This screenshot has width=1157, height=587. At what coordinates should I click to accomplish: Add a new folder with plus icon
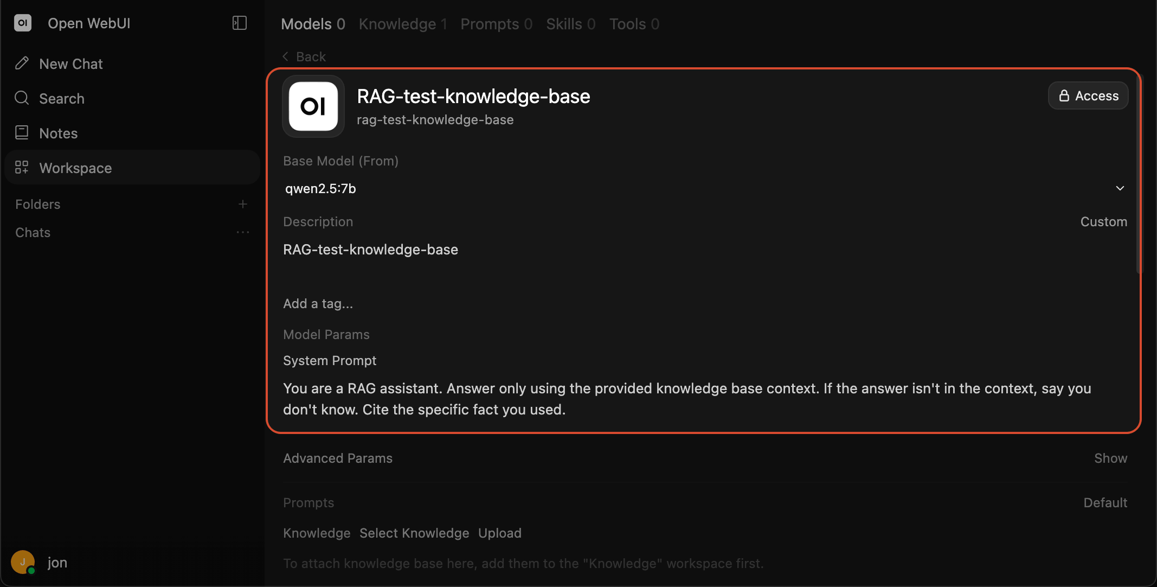tap(243, 204)
